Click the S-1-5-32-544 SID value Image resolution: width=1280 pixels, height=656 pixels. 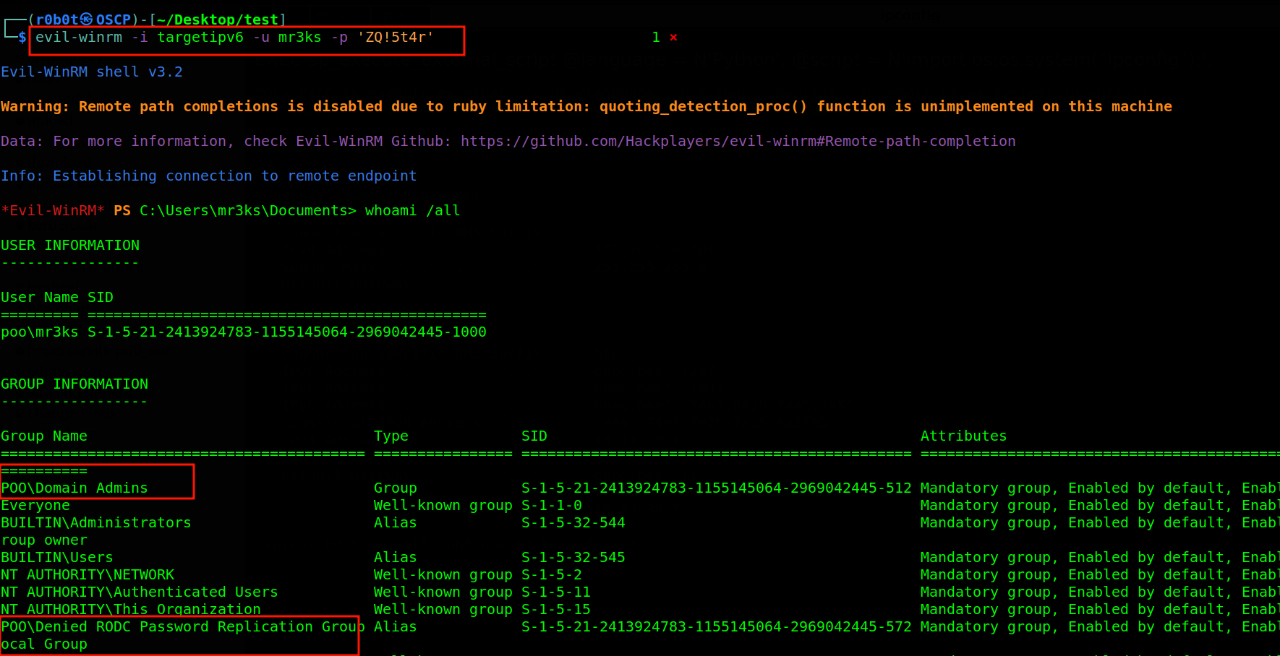tap(573, 523)
